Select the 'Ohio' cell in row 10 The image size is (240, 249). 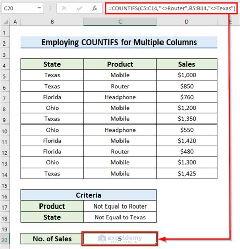click(x=52, y=130)
